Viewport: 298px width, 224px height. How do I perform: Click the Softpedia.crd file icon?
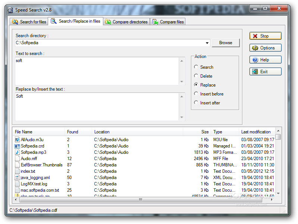tap(17, 146)
